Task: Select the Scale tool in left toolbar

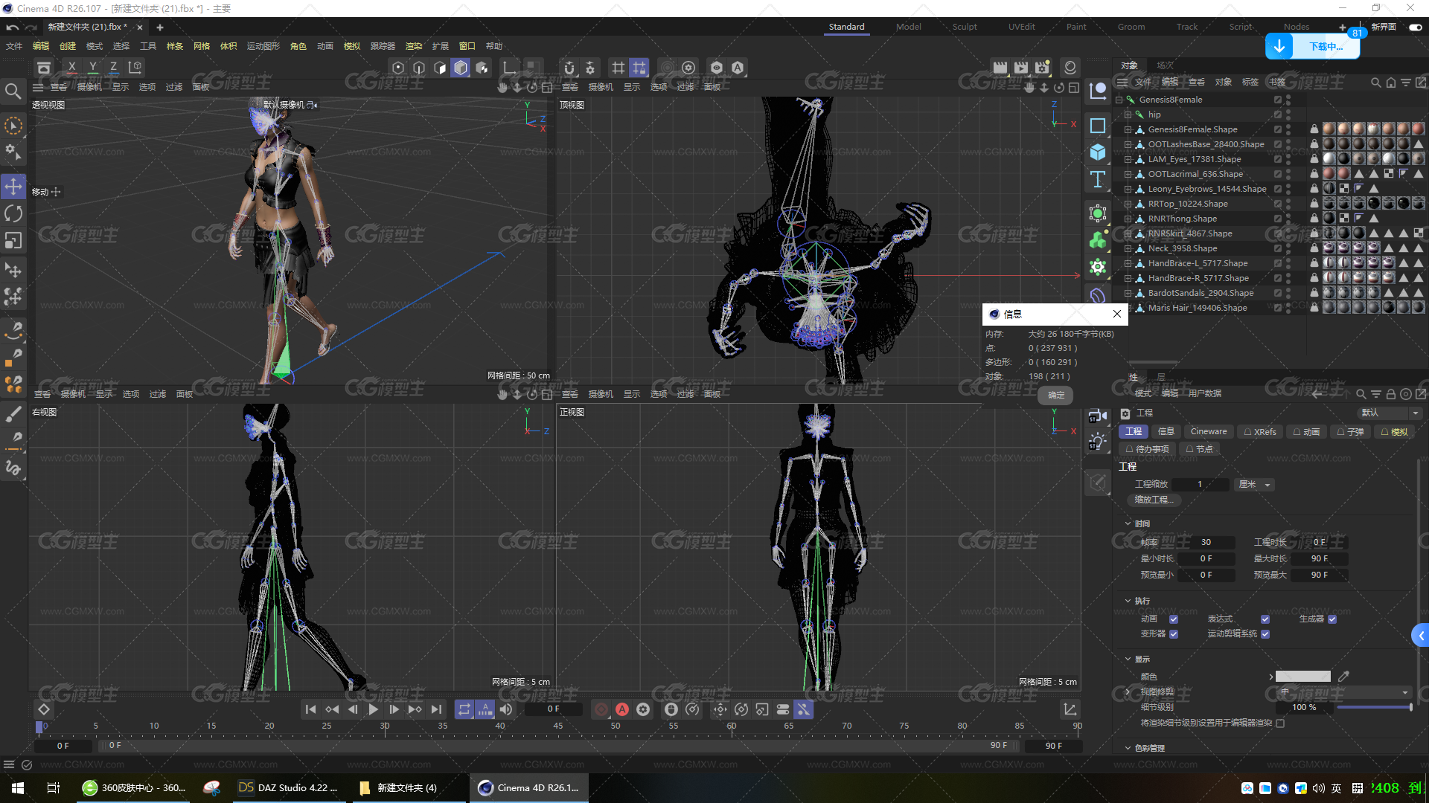Action: pyautogui.click(x=13, y=241)
